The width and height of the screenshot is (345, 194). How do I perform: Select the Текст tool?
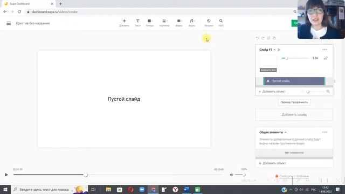(x=137, y=23)
